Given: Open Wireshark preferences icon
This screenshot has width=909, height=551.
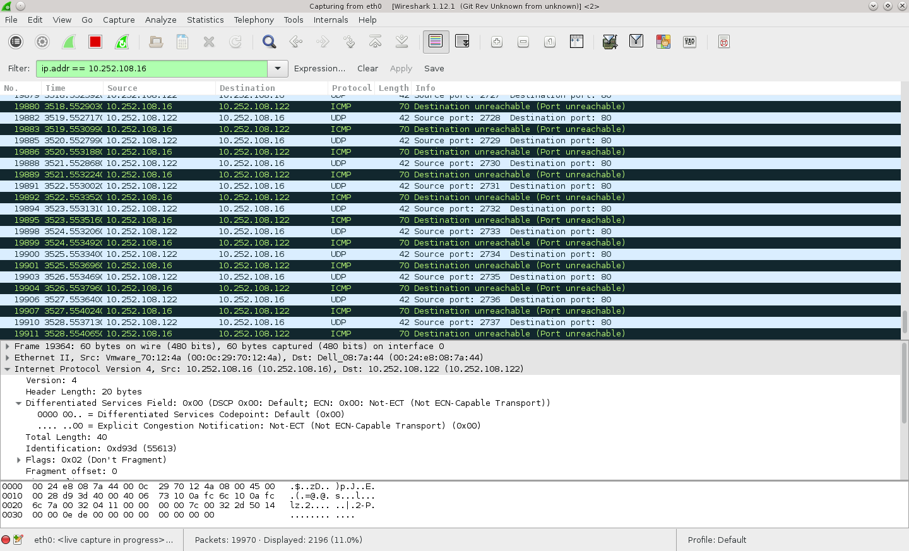Looking at the screenshot, I should tap(689, 42).
